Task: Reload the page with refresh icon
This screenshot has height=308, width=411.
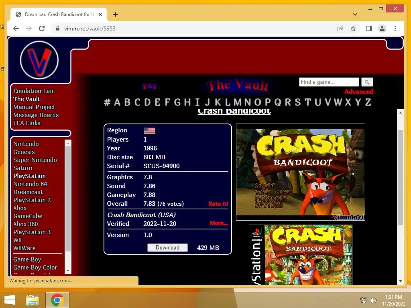Action: (42, 28)
